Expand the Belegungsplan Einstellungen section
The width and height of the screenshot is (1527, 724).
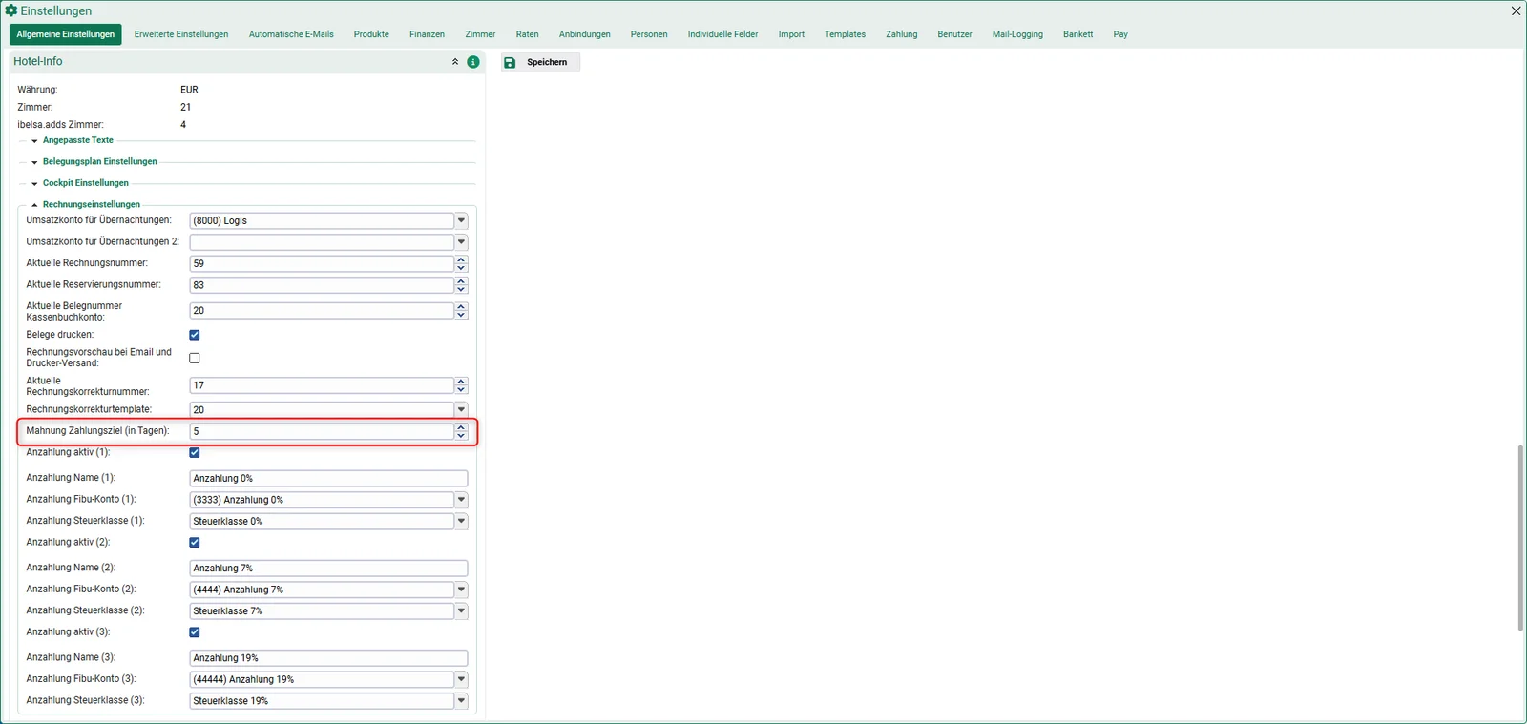[99, 161]
